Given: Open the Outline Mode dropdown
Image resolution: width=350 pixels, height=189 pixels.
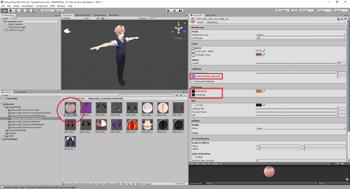Looking at the screenshot, I should click(301, 128).
